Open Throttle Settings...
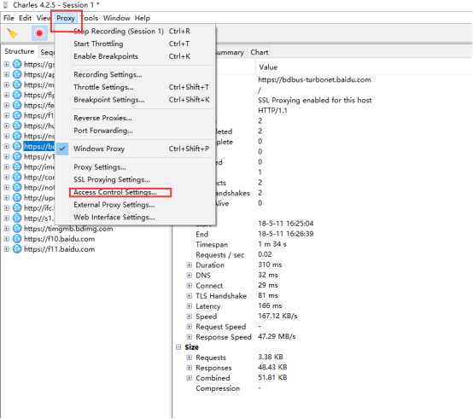 point(136,87)
